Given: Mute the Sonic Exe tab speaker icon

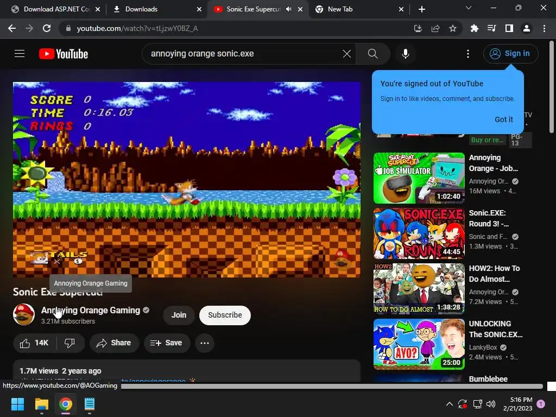Looking at the screenshot, I should (289, 9).
